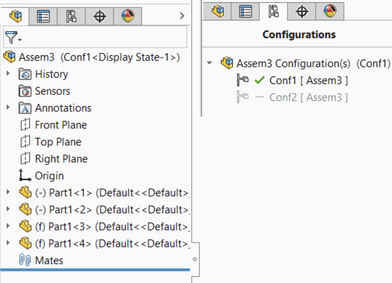Click the Origin label
Viewport: 392px width, 283px height.
click(49, 176)
